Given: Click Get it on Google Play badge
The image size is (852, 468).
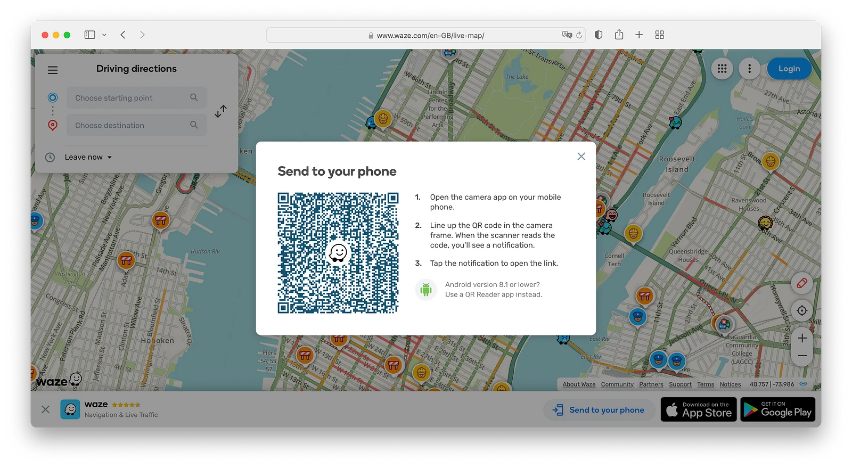Looking at the screenshot, I should (778, 409).
